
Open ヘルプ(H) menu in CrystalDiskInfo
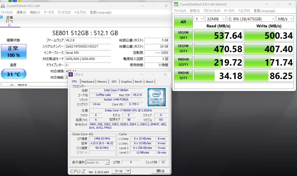tap(80, 12)
